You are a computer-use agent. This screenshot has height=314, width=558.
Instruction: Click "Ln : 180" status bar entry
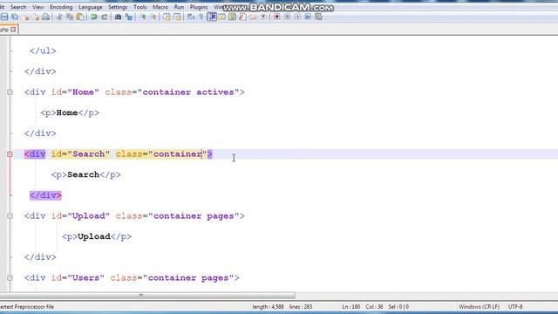point(350,306)
